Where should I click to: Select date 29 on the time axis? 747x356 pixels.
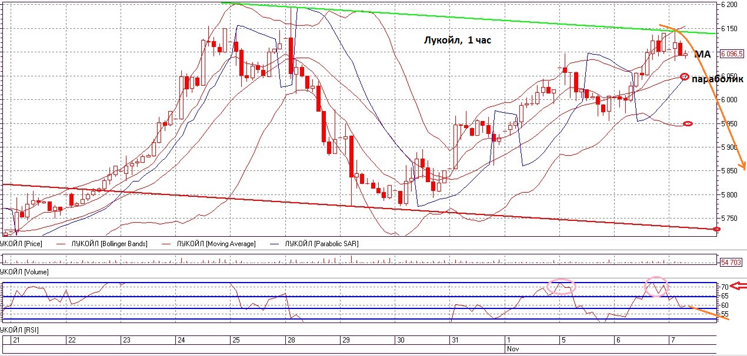click(x=346, y=340)
